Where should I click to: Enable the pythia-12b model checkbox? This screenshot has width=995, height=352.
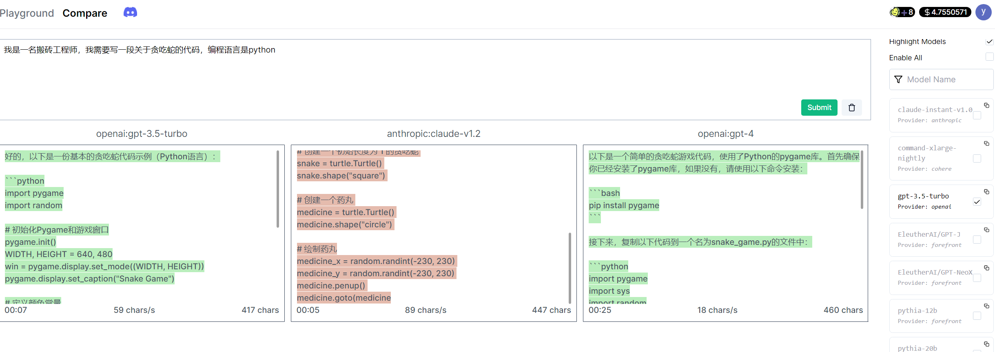pos(977,316)
